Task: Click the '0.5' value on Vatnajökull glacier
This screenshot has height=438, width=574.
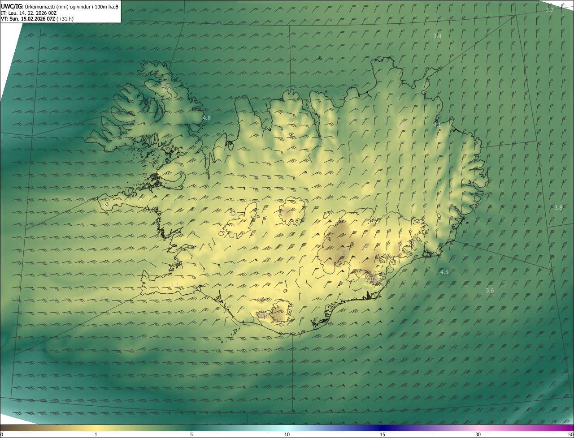Action: 344,254
